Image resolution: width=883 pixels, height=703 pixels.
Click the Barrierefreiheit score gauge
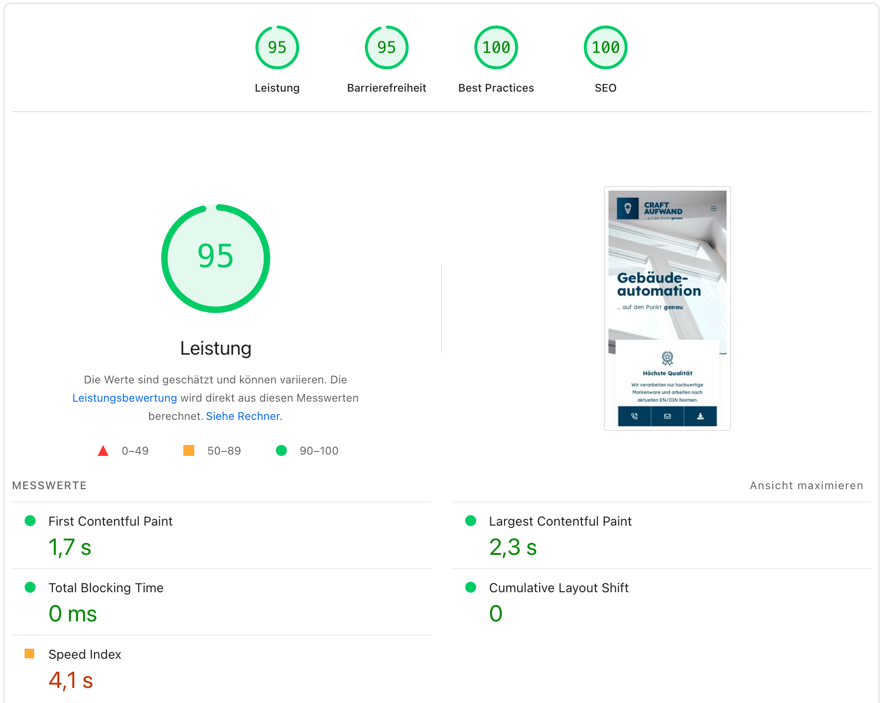[386, 47]
